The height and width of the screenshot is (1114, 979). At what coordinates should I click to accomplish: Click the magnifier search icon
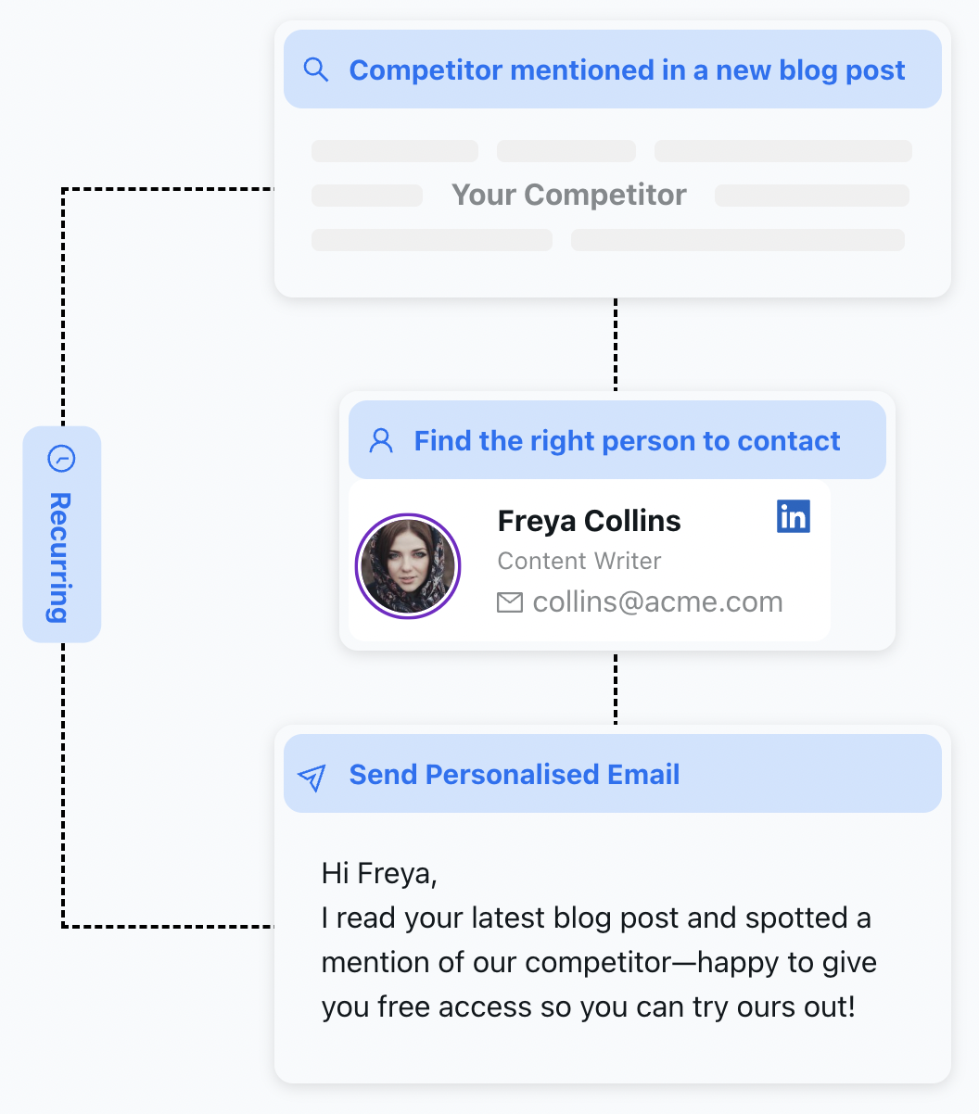[316, 70]
